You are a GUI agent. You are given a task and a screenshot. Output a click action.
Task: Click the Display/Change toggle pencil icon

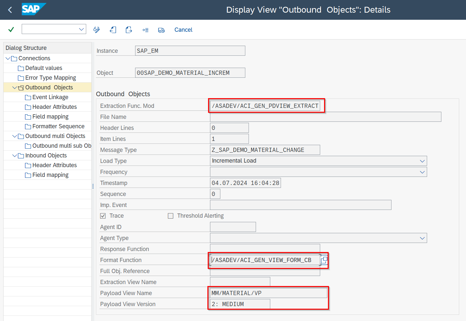pyautogui.click(x=97, y=30)
